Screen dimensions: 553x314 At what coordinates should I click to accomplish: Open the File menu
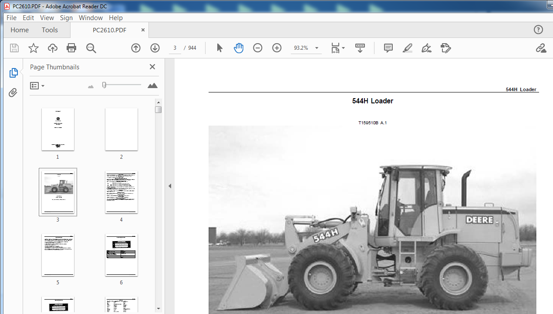[x=11, y=18]
